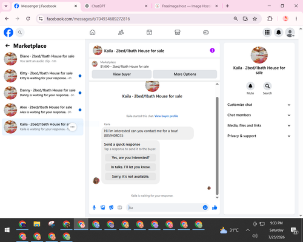Reload the page

(x=28, y=19)
